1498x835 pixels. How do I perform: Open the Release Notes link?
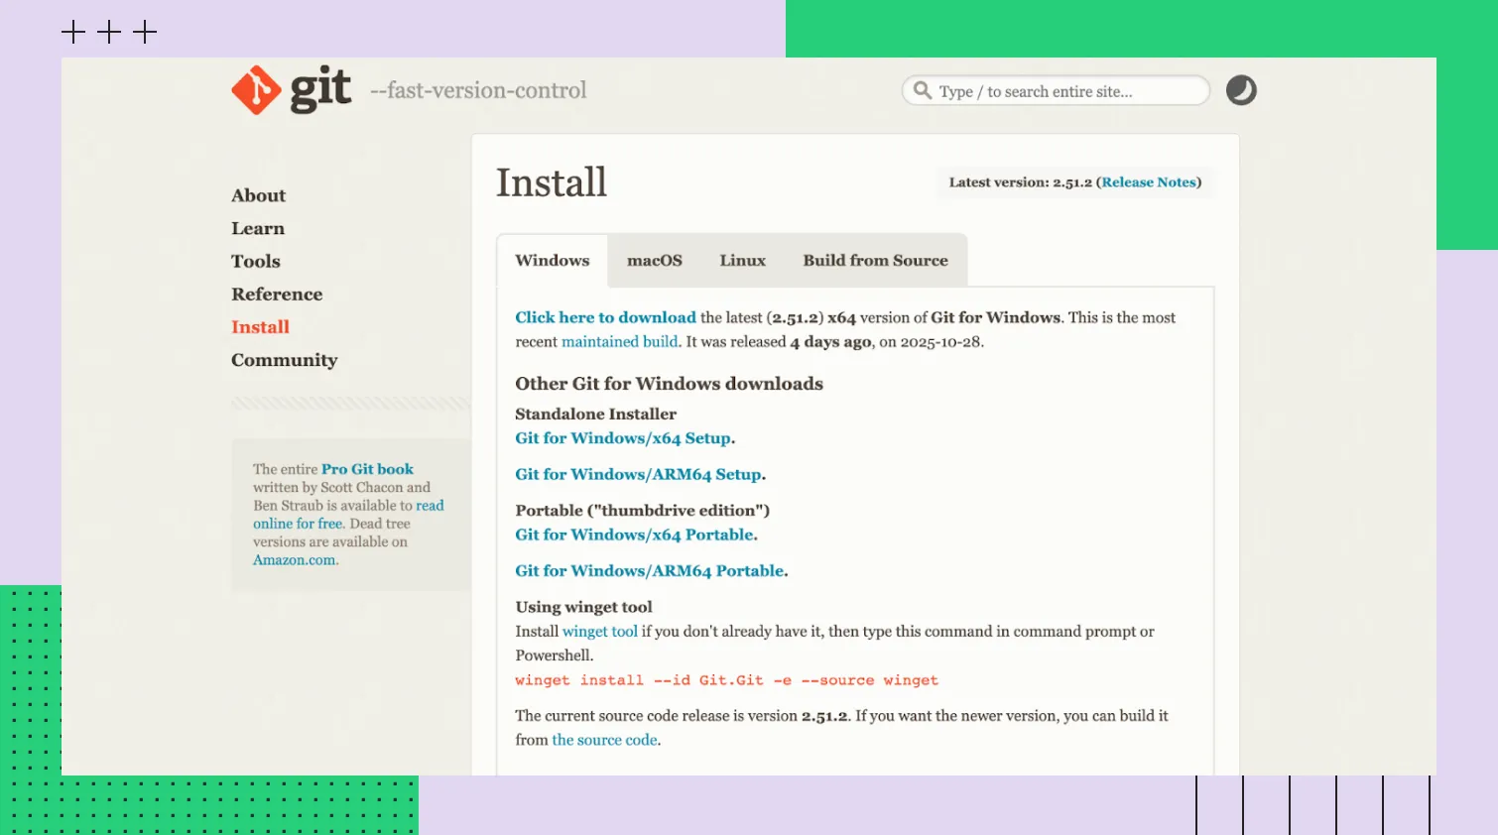(1148, 182)
